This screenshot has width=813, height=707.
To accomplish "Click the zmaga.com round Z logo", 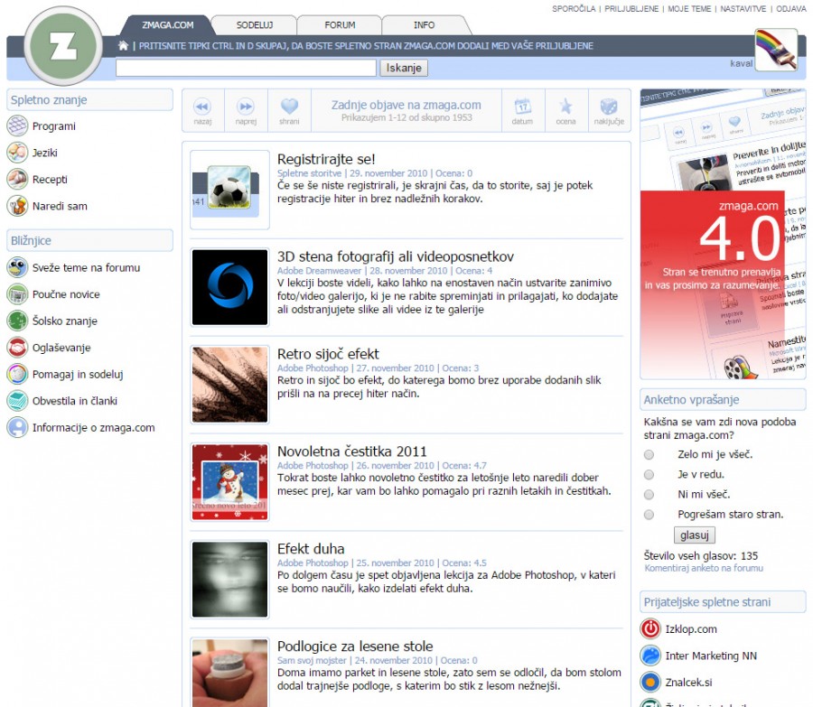I will 63,49.
